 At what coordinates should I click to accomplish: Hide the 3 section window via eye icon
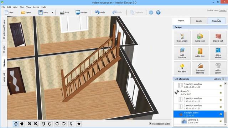[221, 86]
